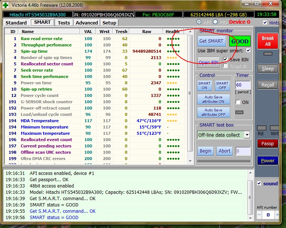Screen dimensions: 286x228
Task: Click the Hitachi HTS545032B9A300 model field
Action: coord(38,14)
